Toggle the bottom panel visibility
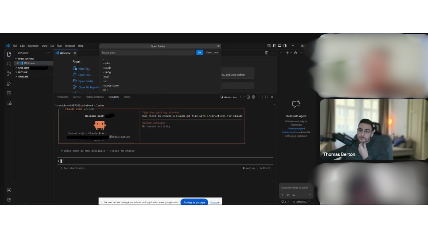 click(280, 46)
